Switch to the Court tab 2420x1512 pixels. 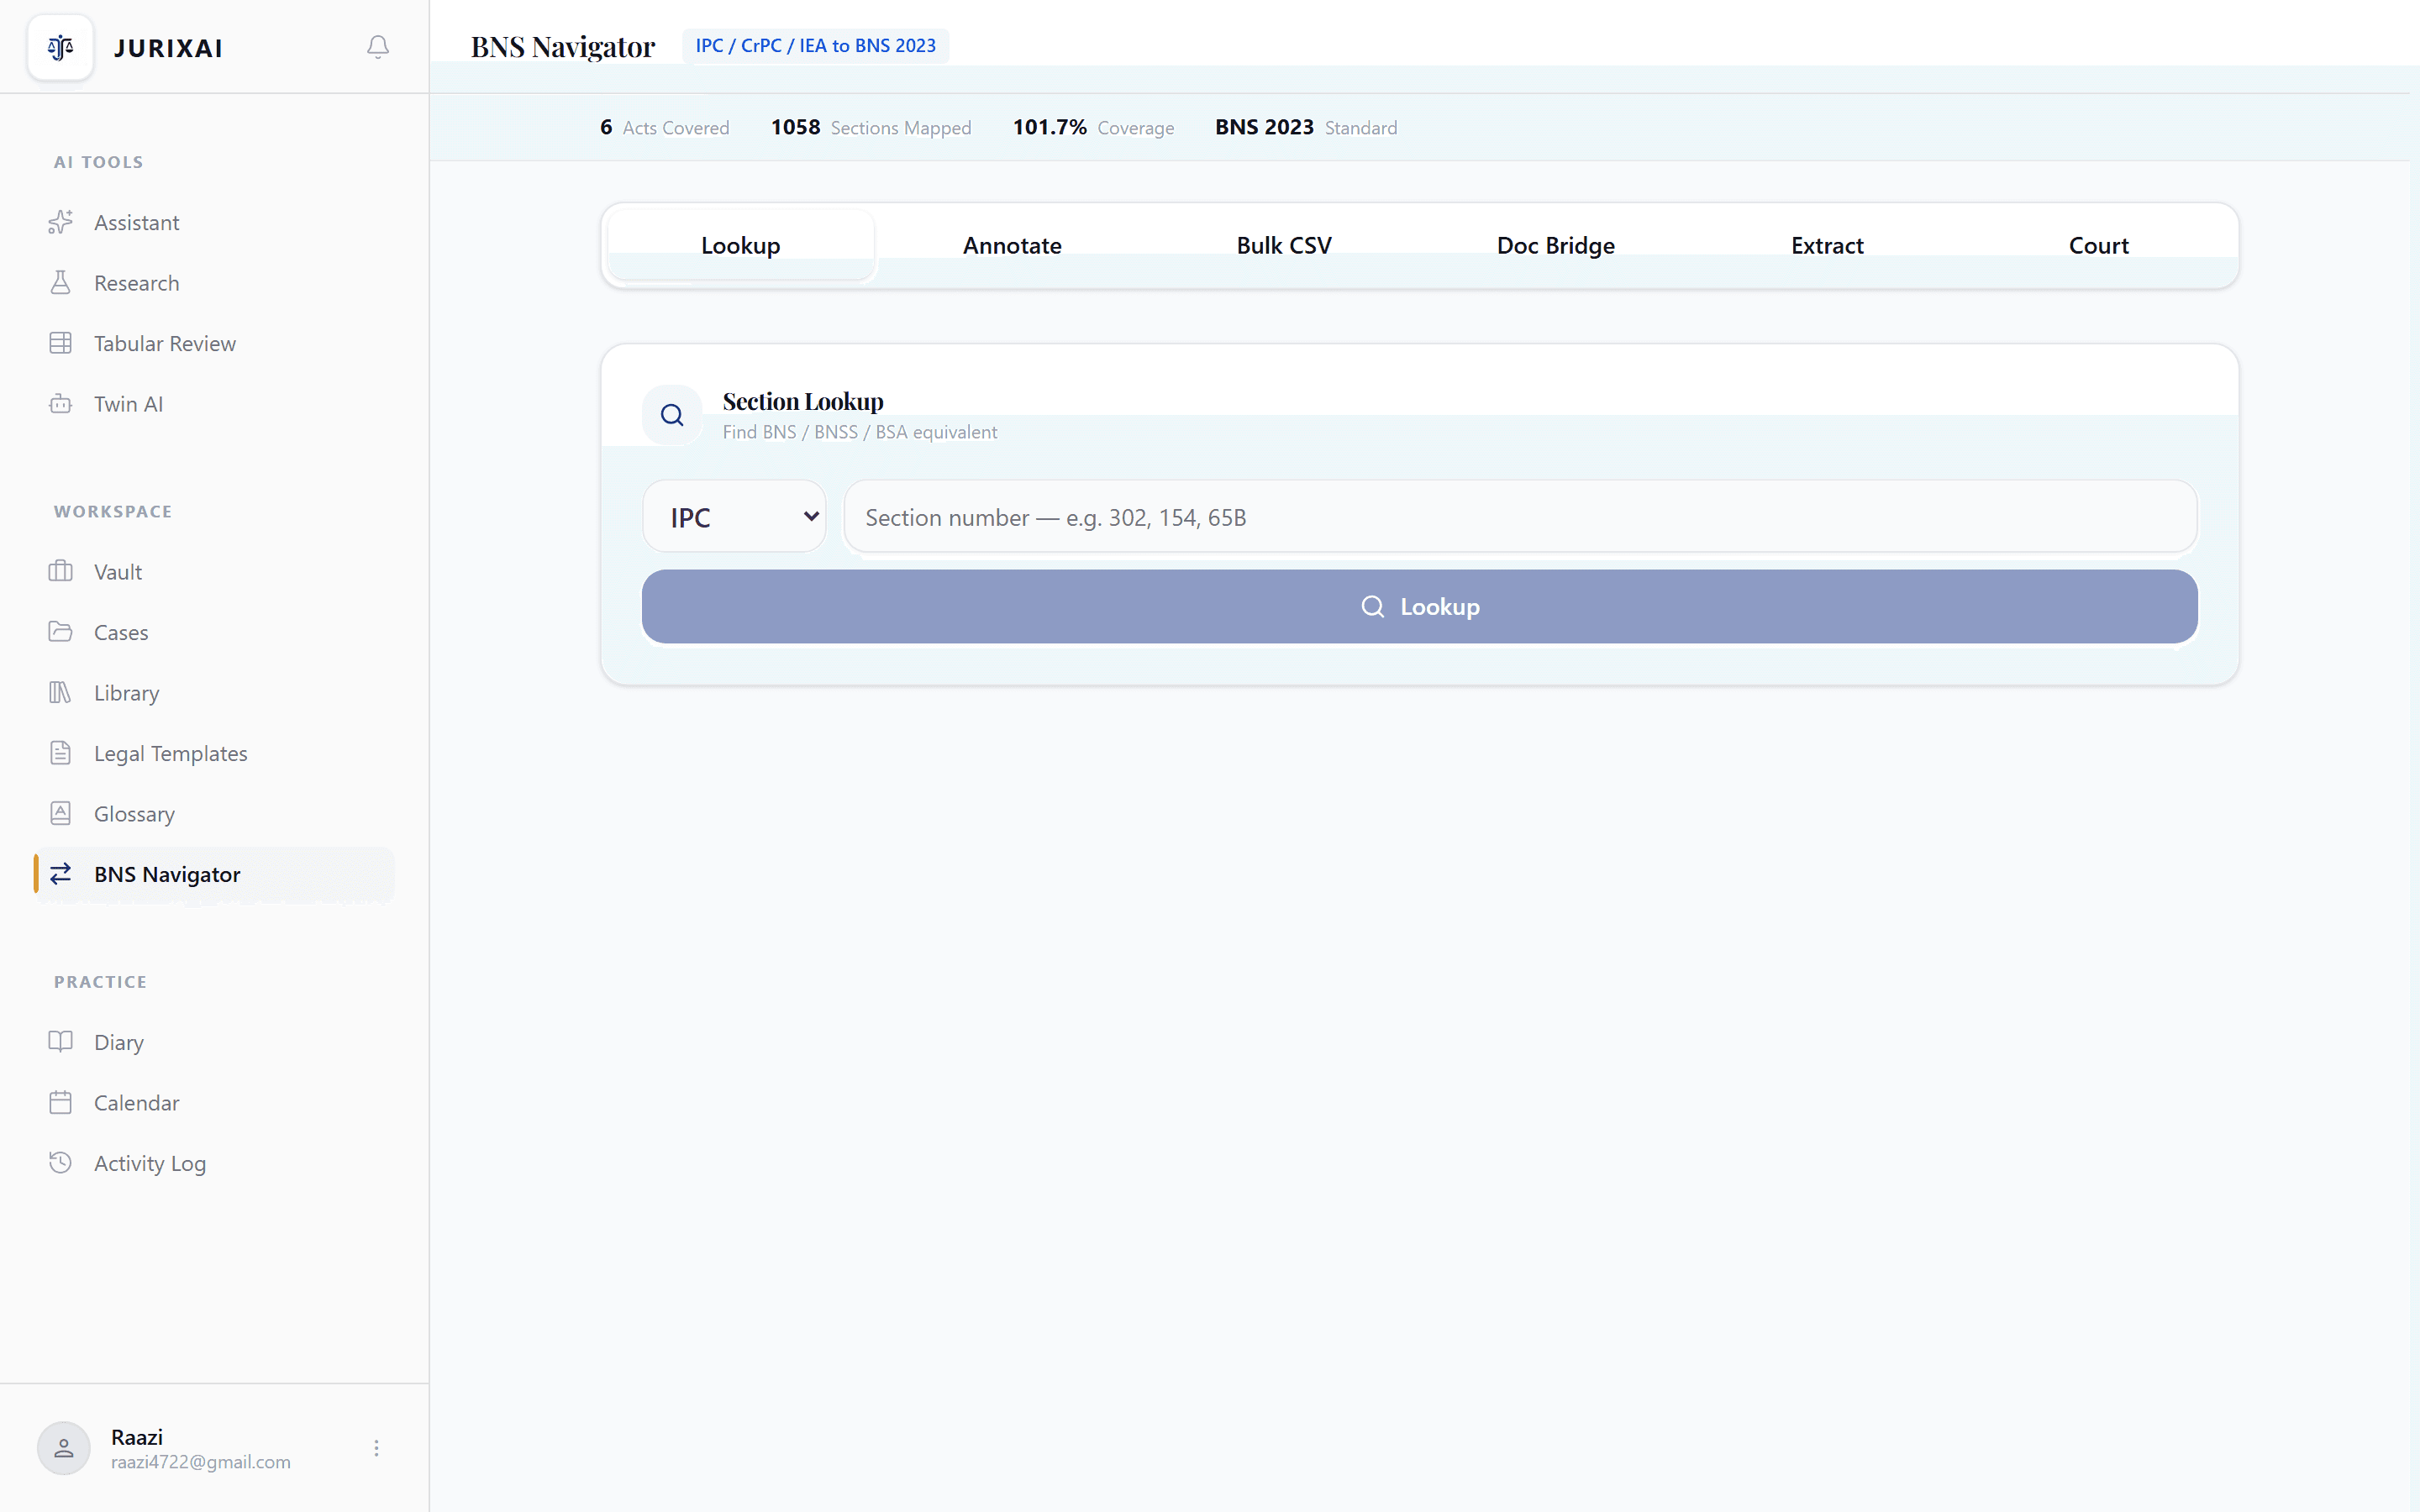[2098, 245]
